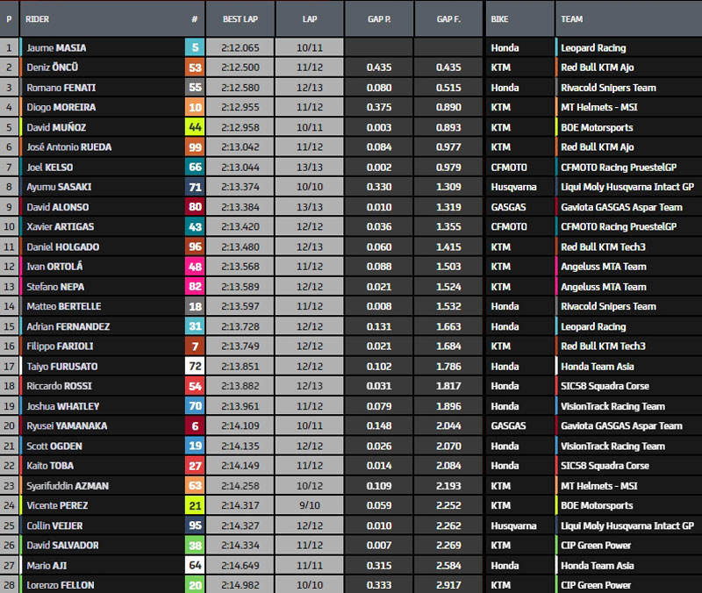The height and width of the screenshot is (593, 702).
Task: Sort by the GAP P. column header
Action: [x=381, y=18]
